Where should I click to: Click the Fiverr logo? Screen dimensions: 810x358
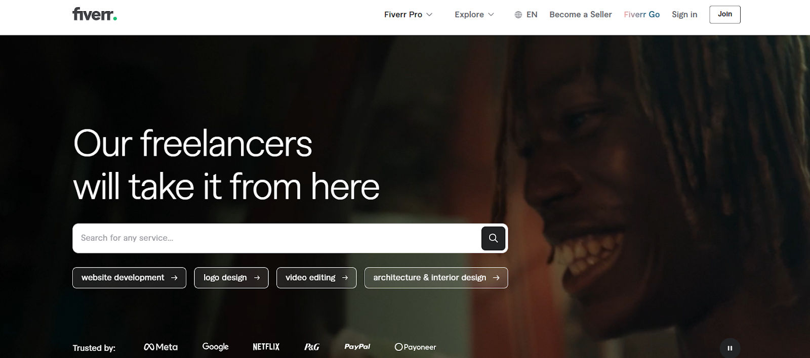point(95,14)
